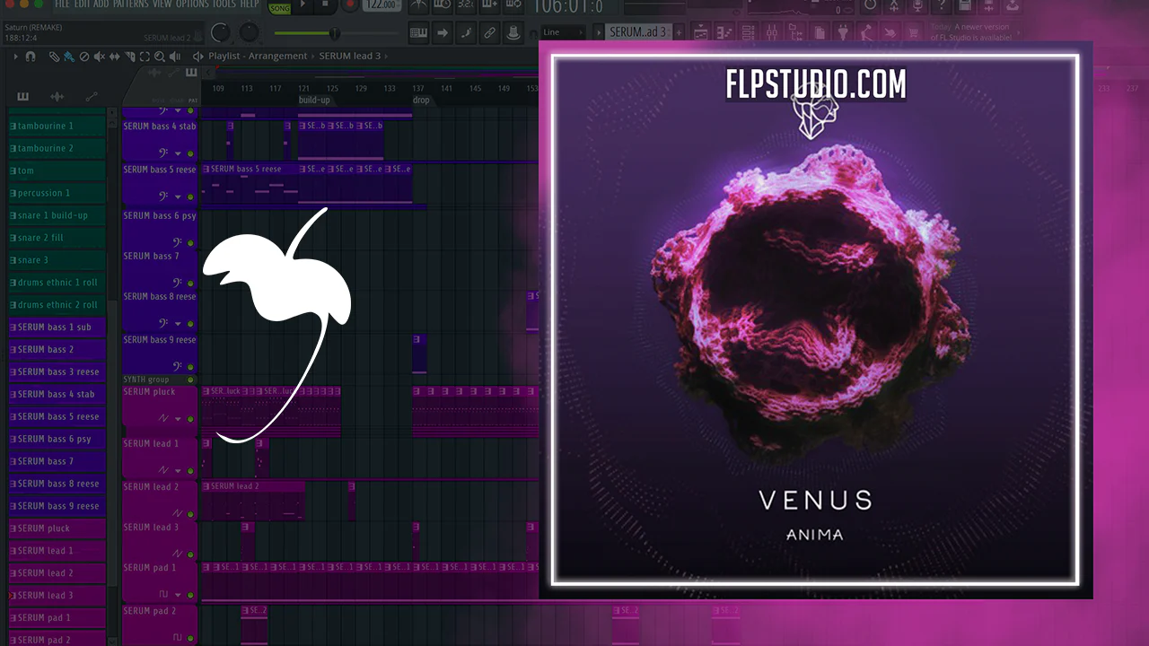Viewport: 1149px width, 646px height.
Task: Click the step edit arrow icon
Action: [x=443, y=33]
